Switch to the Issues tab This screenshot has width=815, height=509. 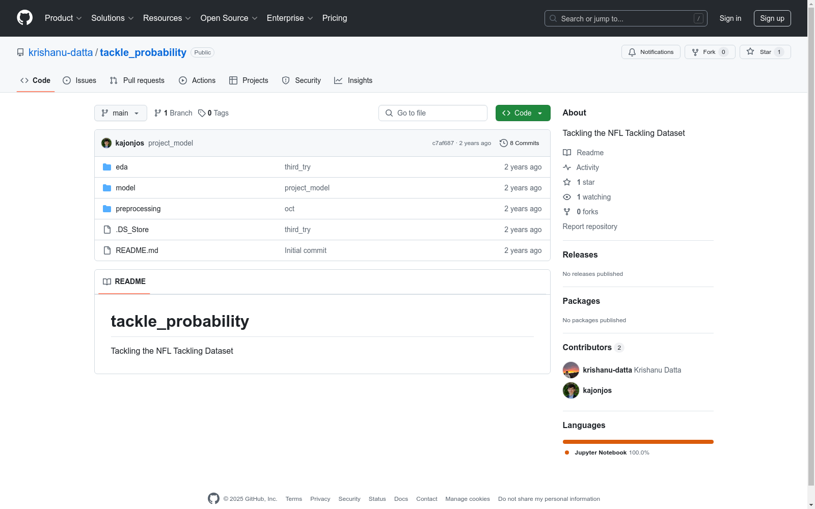[x=79, y=80]
